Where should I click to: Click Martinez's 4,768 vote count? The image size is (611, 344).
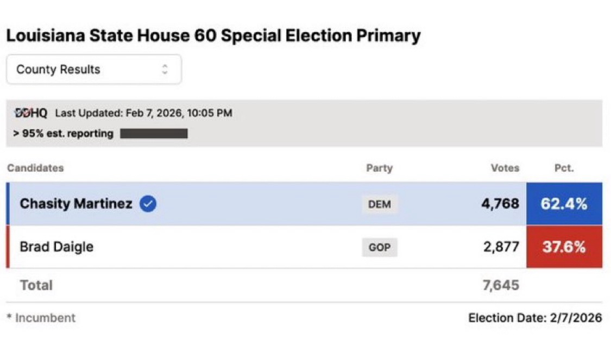coord(500,204)
